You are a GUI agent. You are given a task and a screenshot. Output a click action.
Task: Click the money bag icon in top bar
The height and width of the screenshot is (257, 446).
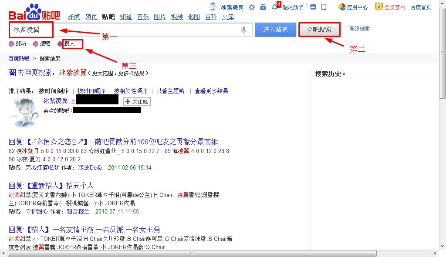[x=263, y=7]
